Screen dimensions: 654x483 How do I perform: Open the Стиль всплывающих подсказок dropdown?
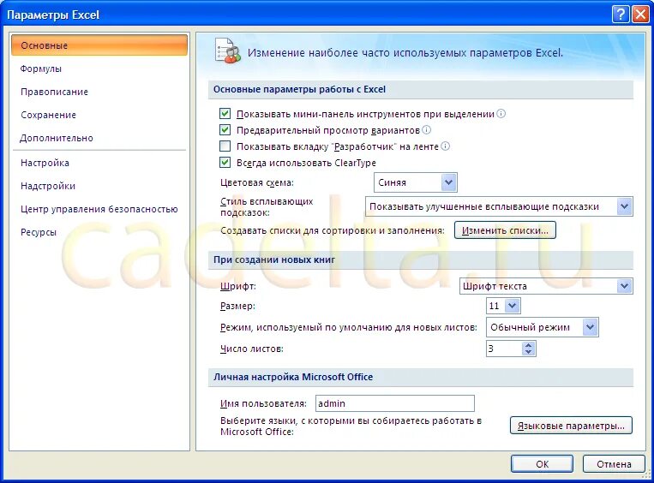(x=624, y=206)
